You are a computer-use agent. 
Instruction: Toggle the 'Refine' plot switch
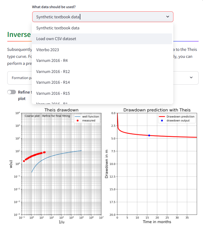click(x=12, y=92)
